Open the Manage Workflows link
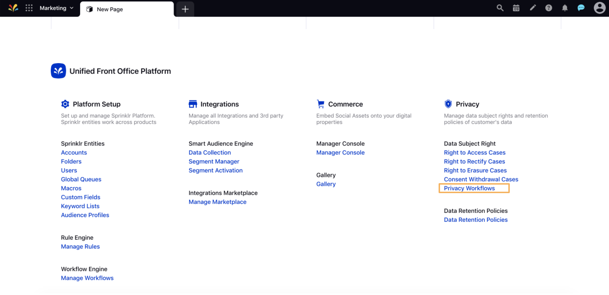 point(87,278)
